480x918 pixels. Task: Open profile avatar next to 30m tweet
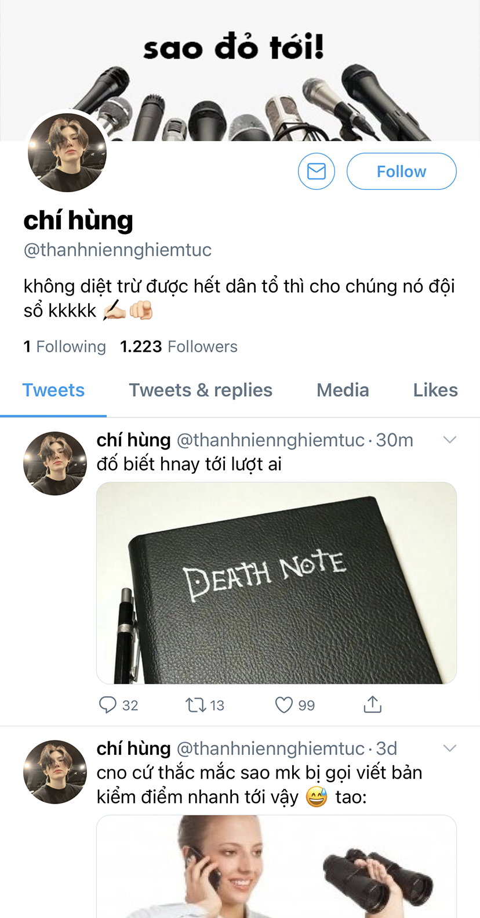tap(55, 463)
